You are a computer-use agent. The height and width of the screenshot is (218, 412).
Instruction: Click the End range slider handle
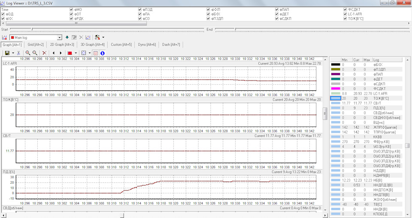click(236, 30)
